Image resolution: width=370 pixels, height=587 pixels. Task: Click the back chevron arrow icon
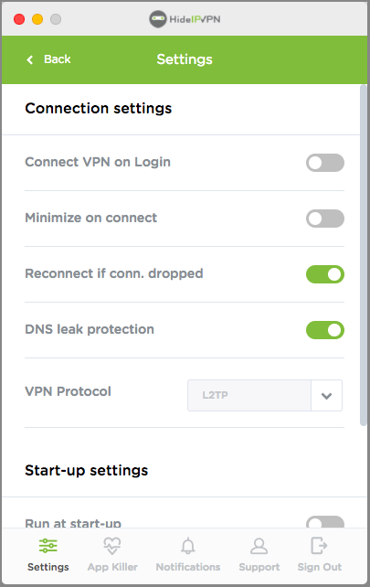click(30, 59)
